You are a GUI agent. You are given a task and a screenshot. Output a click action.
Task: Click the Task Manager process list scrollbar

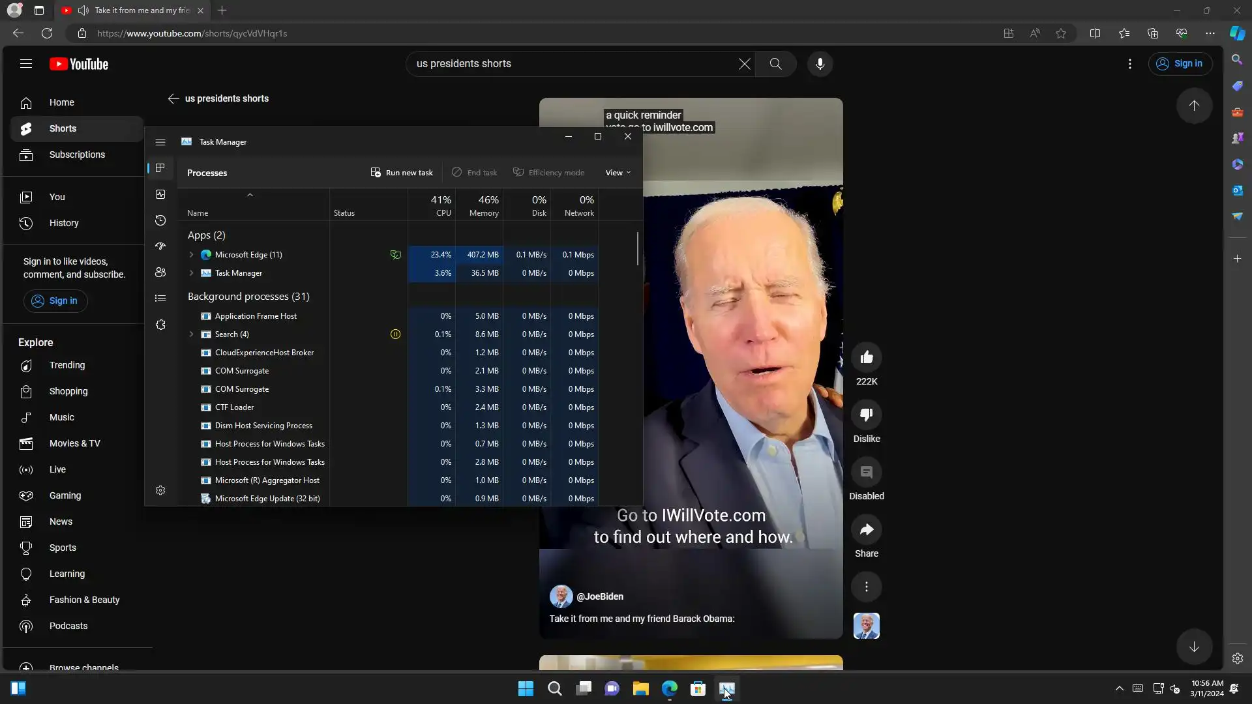(x=637, y=249)
